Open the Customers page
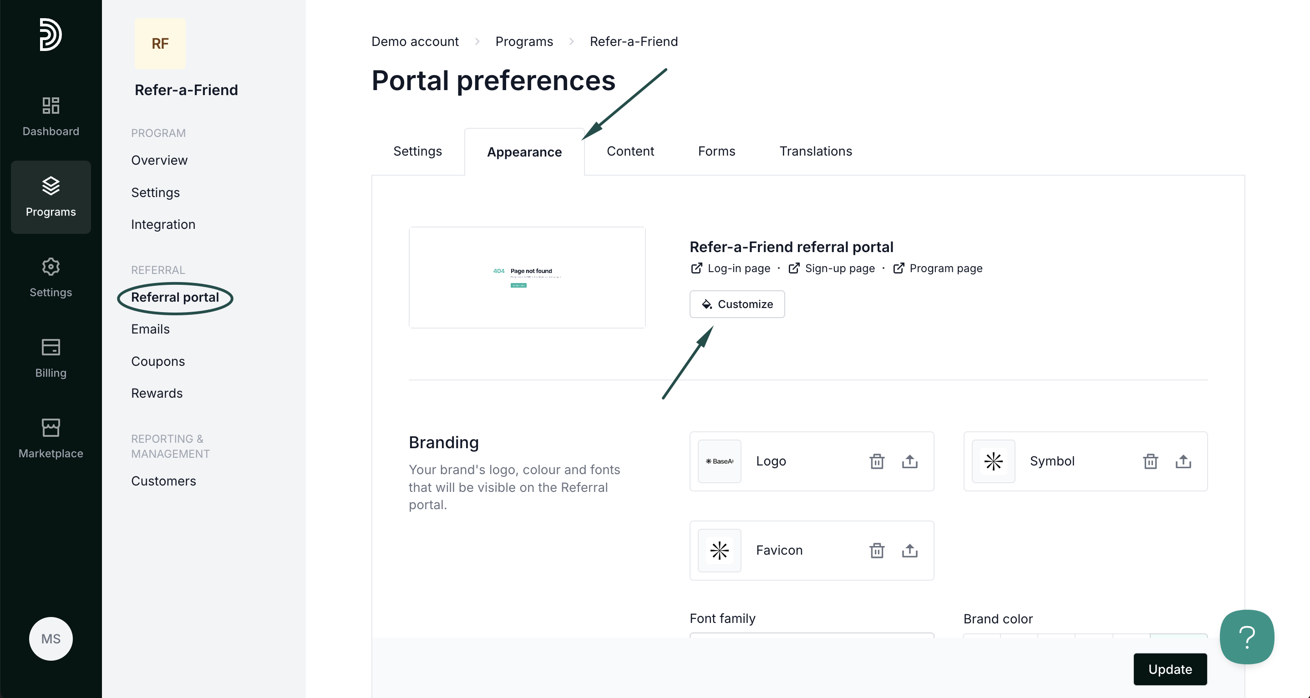The width and height of the screenshot is (1310, 698). tap(164, 481)
